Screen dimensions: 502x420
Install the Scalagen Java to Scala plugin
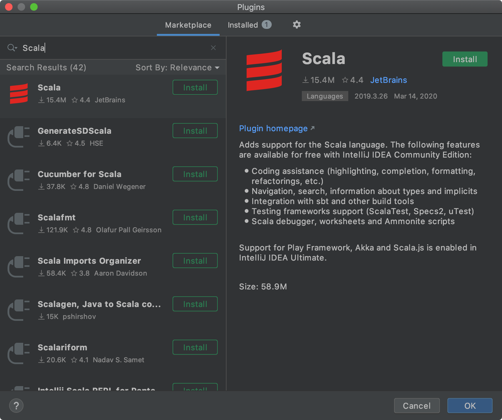(195, 304)
